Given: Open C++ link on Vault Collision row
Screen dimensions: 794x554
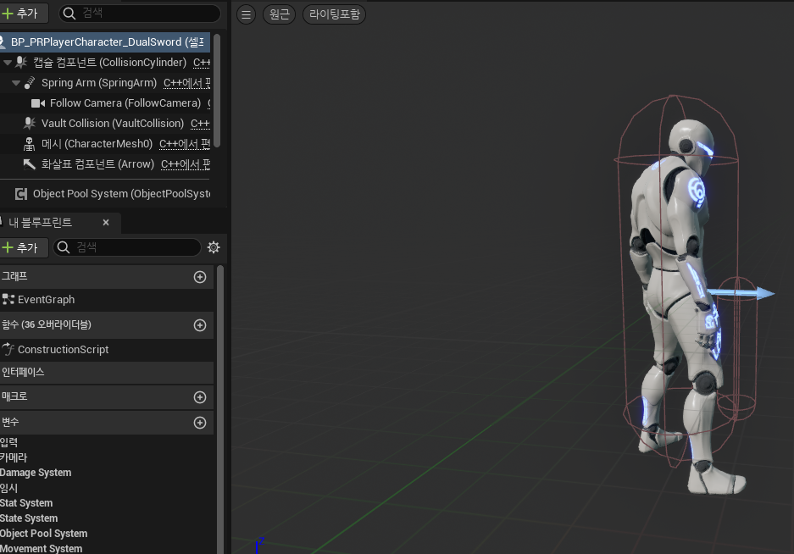Looking at the screenshot, I should [200, 123].
